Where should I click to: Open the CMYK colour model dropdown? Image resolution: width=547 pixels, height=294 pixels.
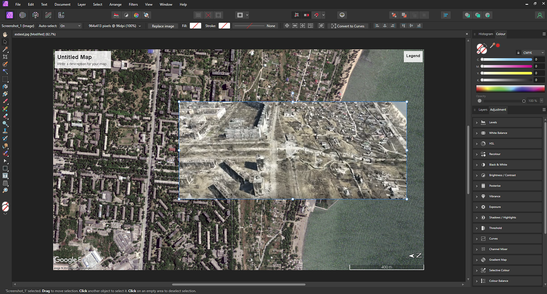533,53
